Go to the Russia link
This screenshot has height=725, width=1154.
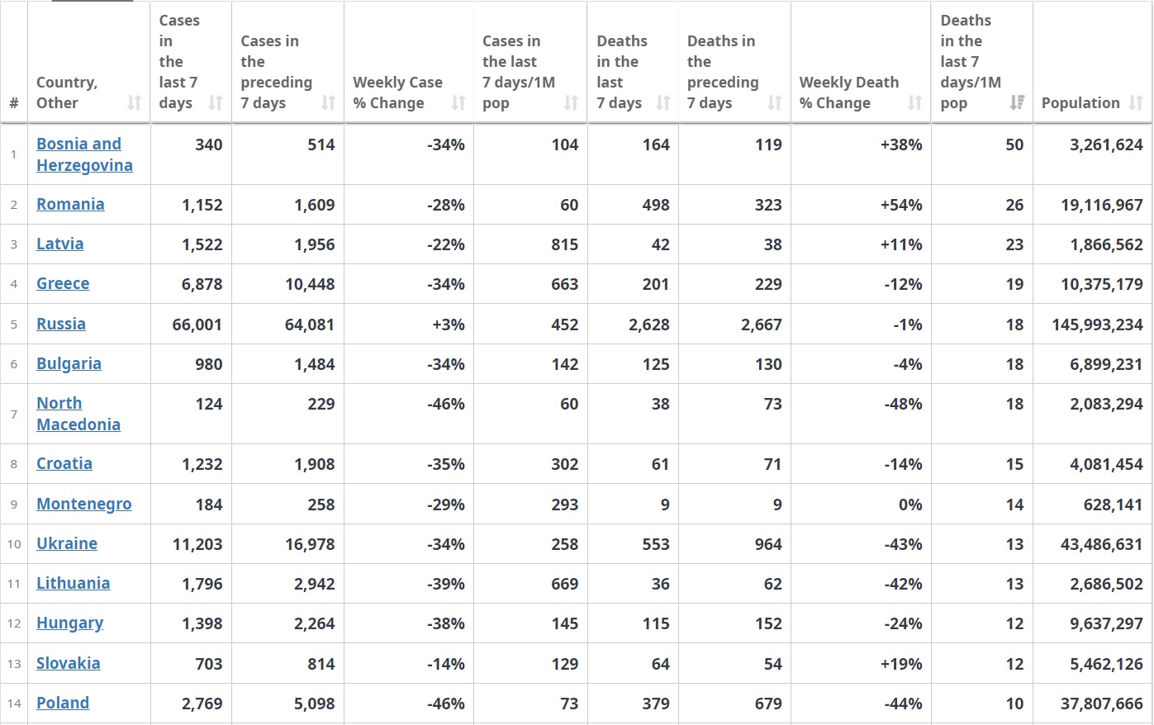61,324
